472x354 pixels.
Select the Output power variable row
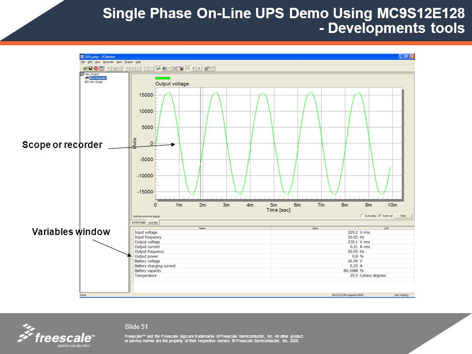[274, 257]
